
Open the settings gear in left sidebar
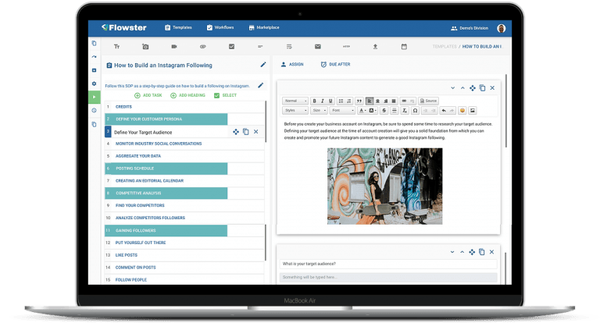coord(94,83)
